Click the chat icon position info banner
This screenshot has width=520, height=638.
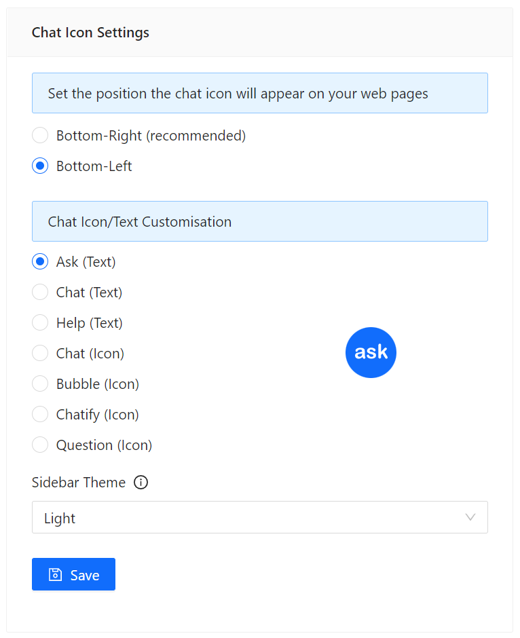259,93
